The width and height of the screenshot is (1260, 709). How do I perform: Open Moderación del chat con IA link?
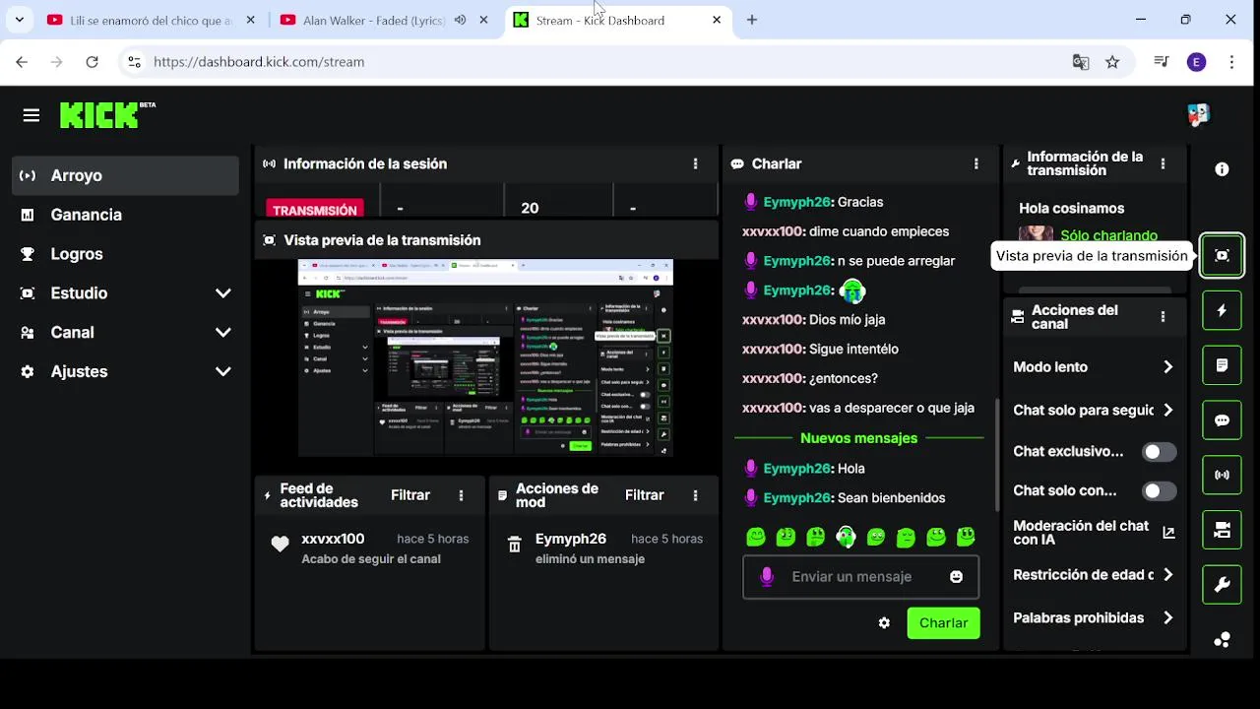point(1094,533)
